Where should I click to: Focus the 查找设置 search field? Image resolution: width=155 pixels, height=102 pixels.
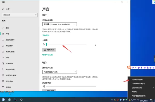20,15
